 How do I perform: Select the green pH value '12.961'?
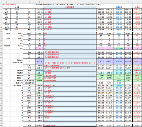(39, 75)
